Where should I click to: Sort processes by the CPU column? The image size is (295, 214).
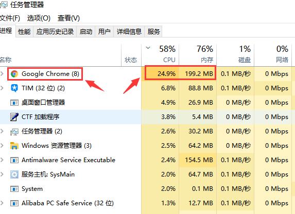160,55
